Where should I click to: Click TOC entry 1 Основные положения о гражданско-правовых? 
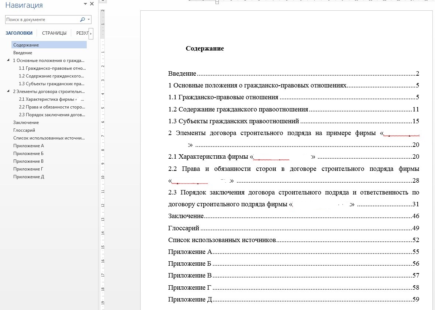pyautogui.click(x=294, y=86)
